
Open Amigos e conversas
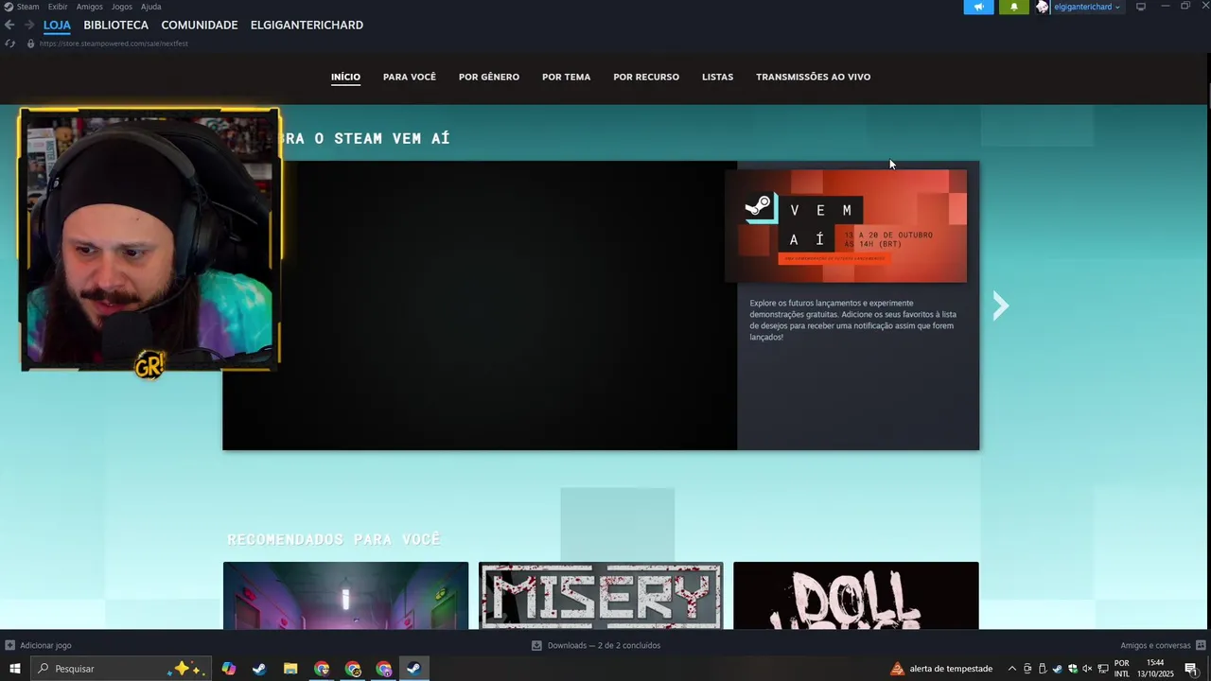pyautogui.click(x=1162, y=645)
